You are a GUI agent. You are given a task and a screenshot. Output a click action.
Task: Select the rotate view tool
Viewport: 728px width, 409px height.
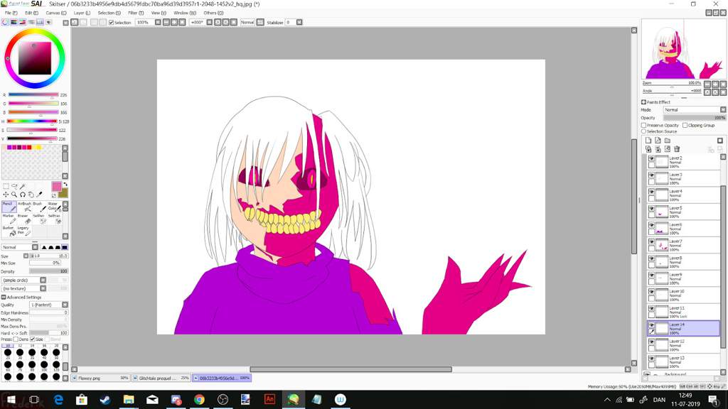(23, 195)
